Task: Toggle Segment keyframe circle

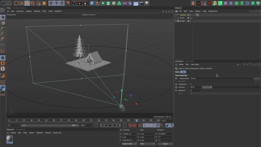Action: tap(176, 91)
